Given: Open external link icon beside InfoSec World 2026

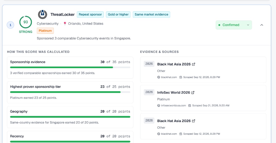Looking at the screenshot, I should [193, 93].
